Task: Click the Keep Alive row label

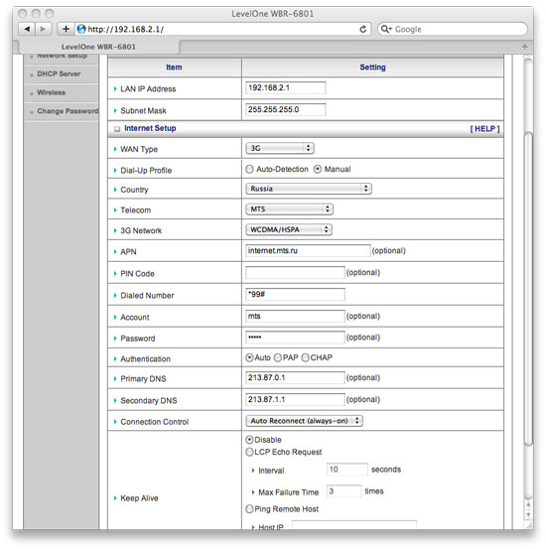Action: [139, 498]
